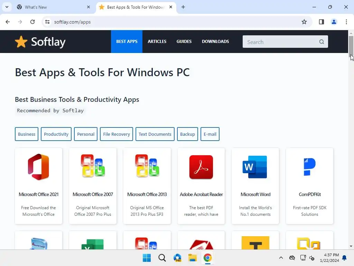Launch File Explorer from taskbar
354x266 pixels.
tap(193, 258)
